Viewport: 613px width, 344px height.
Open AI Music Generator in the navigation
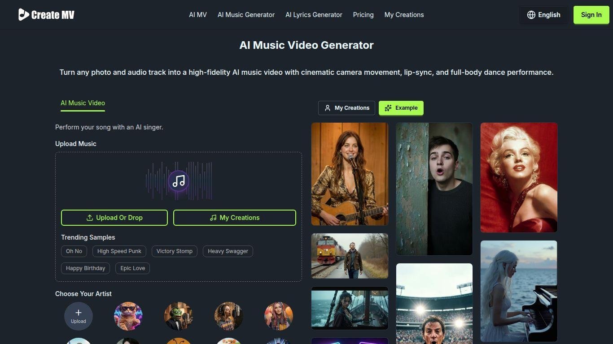pos(246,15)
